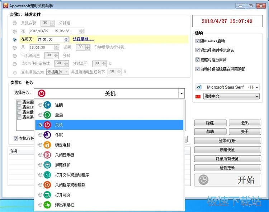Select radio button beside 屏幕保护
Viewport: 269px width, 212px height.
(40, 165)
